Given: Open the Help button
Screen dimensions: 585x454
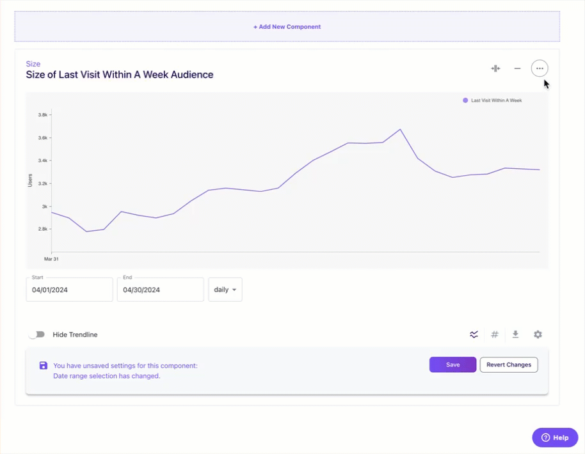Looking at the screenshot, I should click(555, 437).
